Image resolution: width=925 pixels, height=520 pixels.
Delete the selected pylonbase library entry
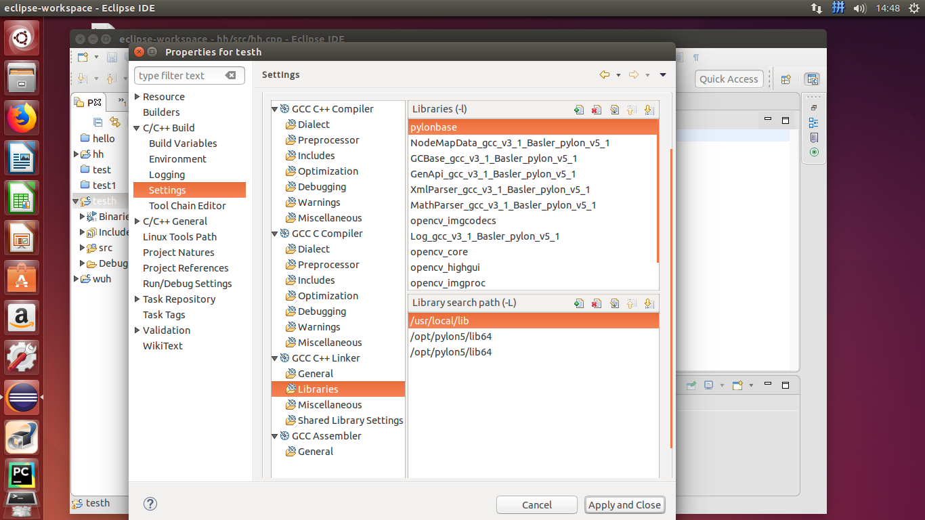tap(597, 109)
